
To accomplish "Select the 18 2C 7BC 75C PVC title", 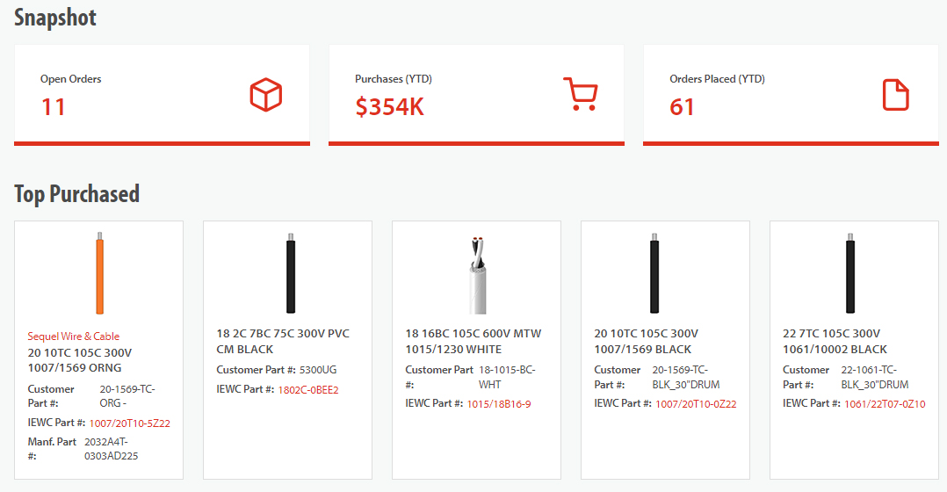I will [x=283, y=342].
